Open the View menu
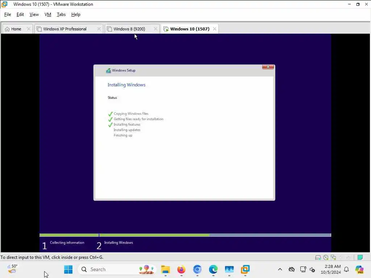 pos(34,14)
